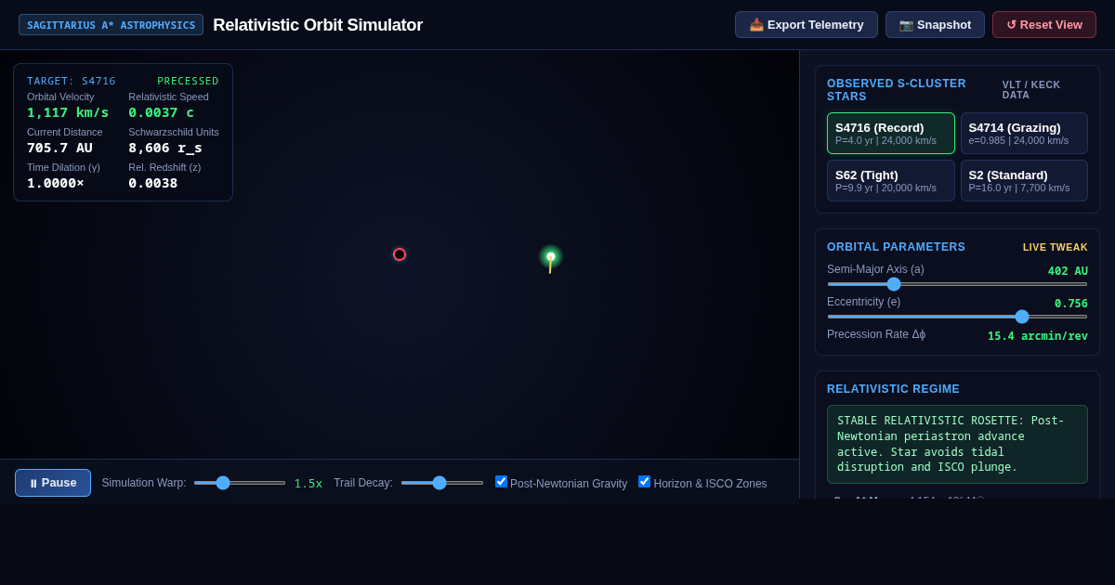
Task: Select the S4714 (Grazing) star preset
Action: click(1024, 134)
